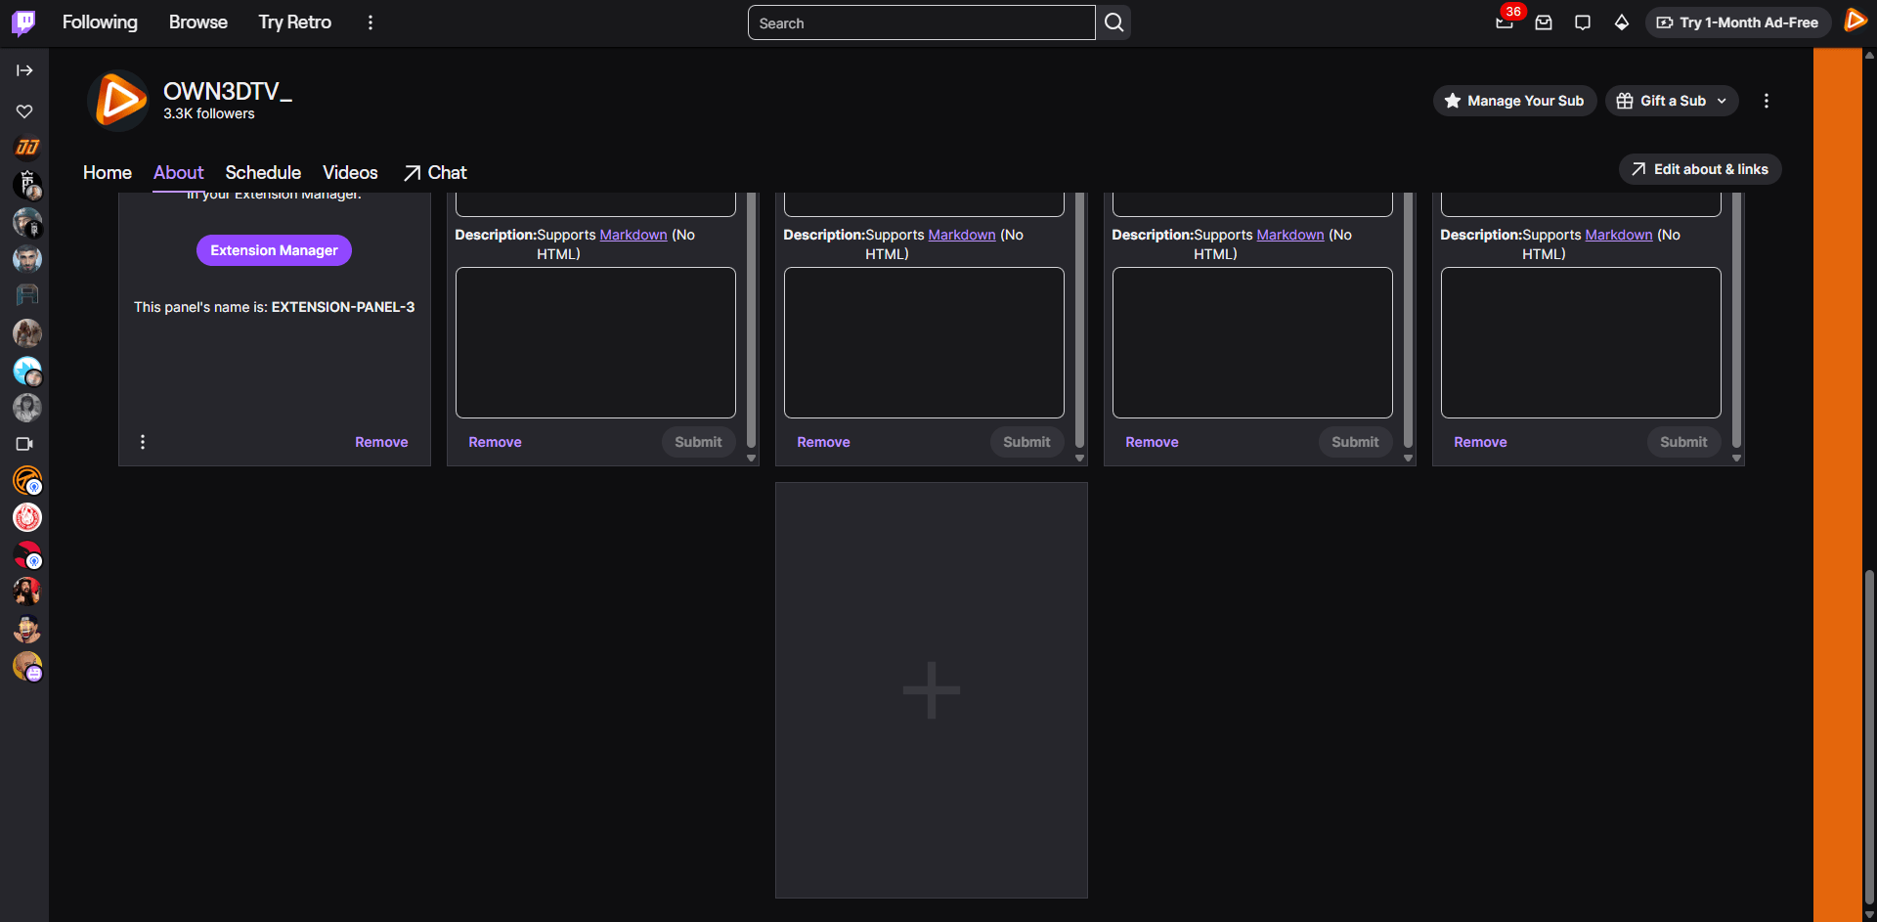Click the first panel's scrollbar down arrow
This screenshot has width=1877, height=922.
click(751, 458)
